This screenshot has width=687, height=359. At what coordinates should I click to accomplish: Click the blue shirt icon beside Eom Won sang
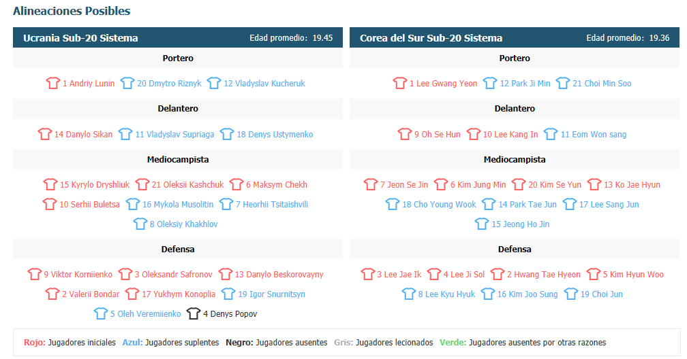pos(551,134)
